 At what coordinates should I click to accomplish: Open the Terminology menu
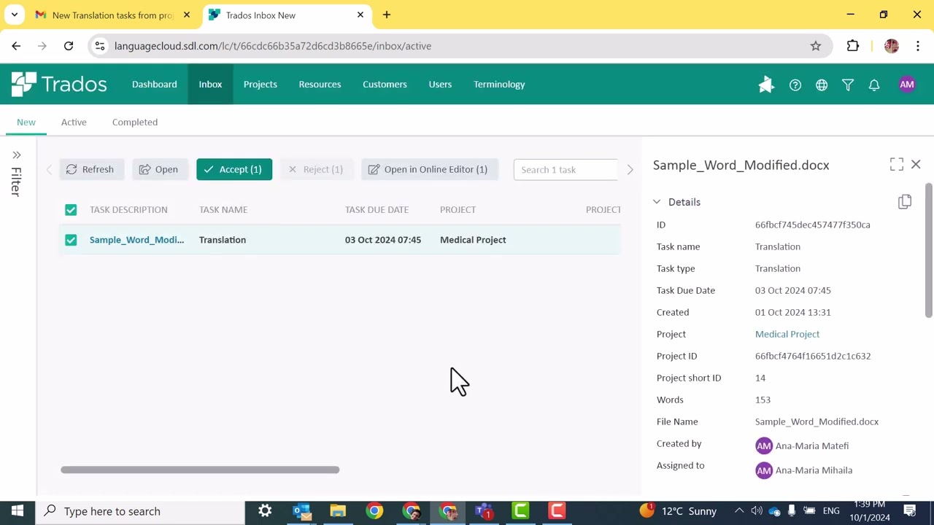(x=499, y=85)
